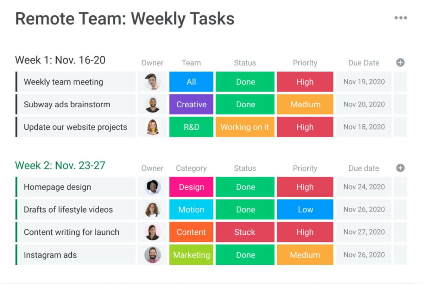Open the board options ellipsis menu
Viewport: 423px width, 284px height.
(x=401, y=18)
